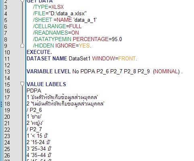Click line number 4 in gutter
This screenshot has width=194, height=161.
[x=6, y=14]
